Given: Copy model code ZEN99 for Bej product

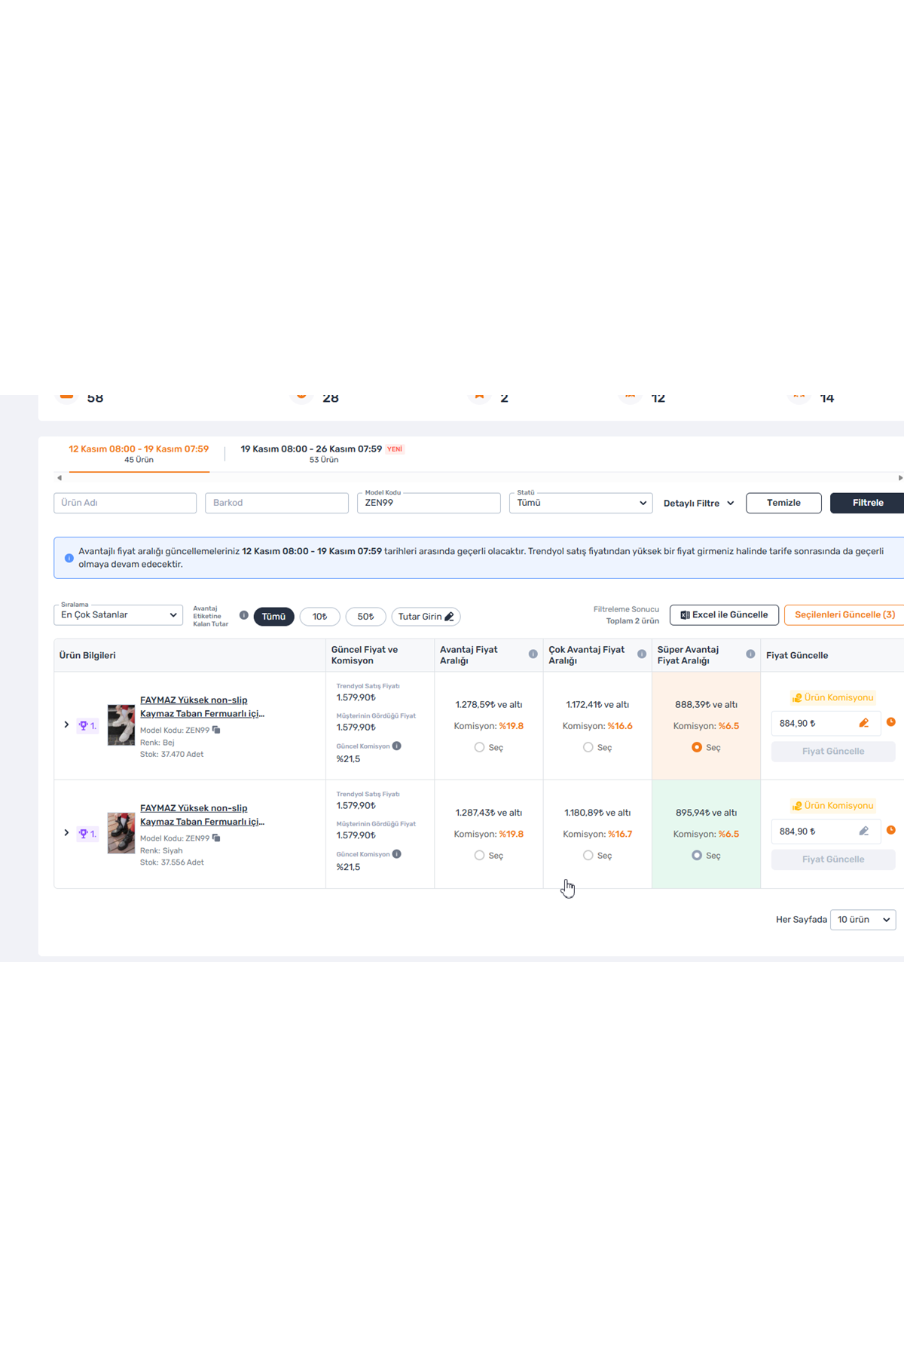Looking at the screenshot, I should click(x=216, y=730).
